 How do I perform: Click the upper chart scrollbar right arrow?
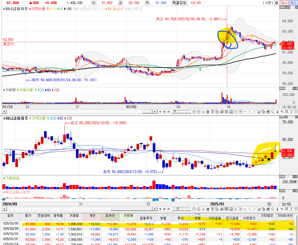point(155,112)
